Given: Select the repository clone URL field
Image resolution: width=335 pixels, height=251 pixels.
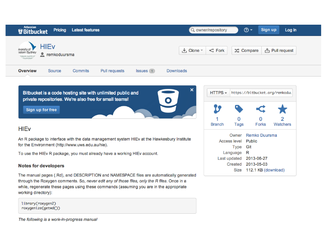Looking at the screenshot, I should [x=261, y=93].
